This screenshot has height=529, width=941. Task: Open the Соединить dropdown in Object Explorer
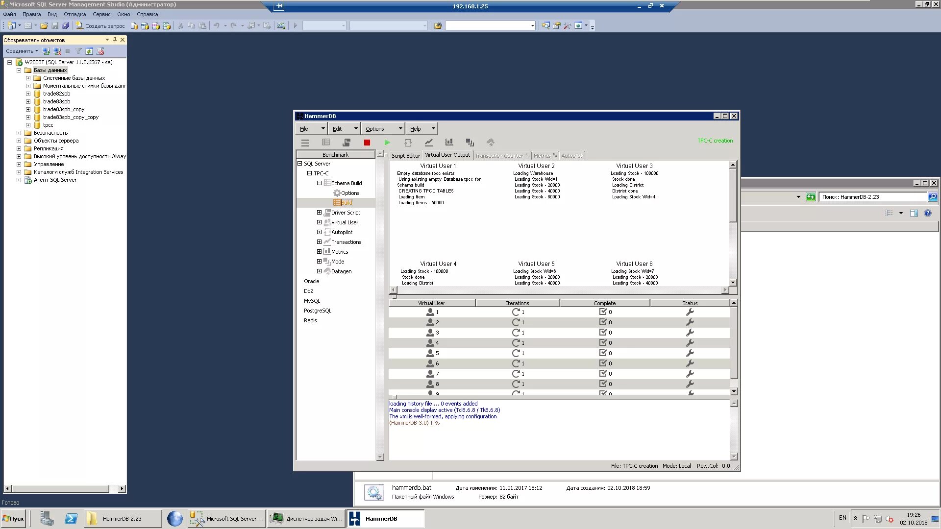click(22, 51)
